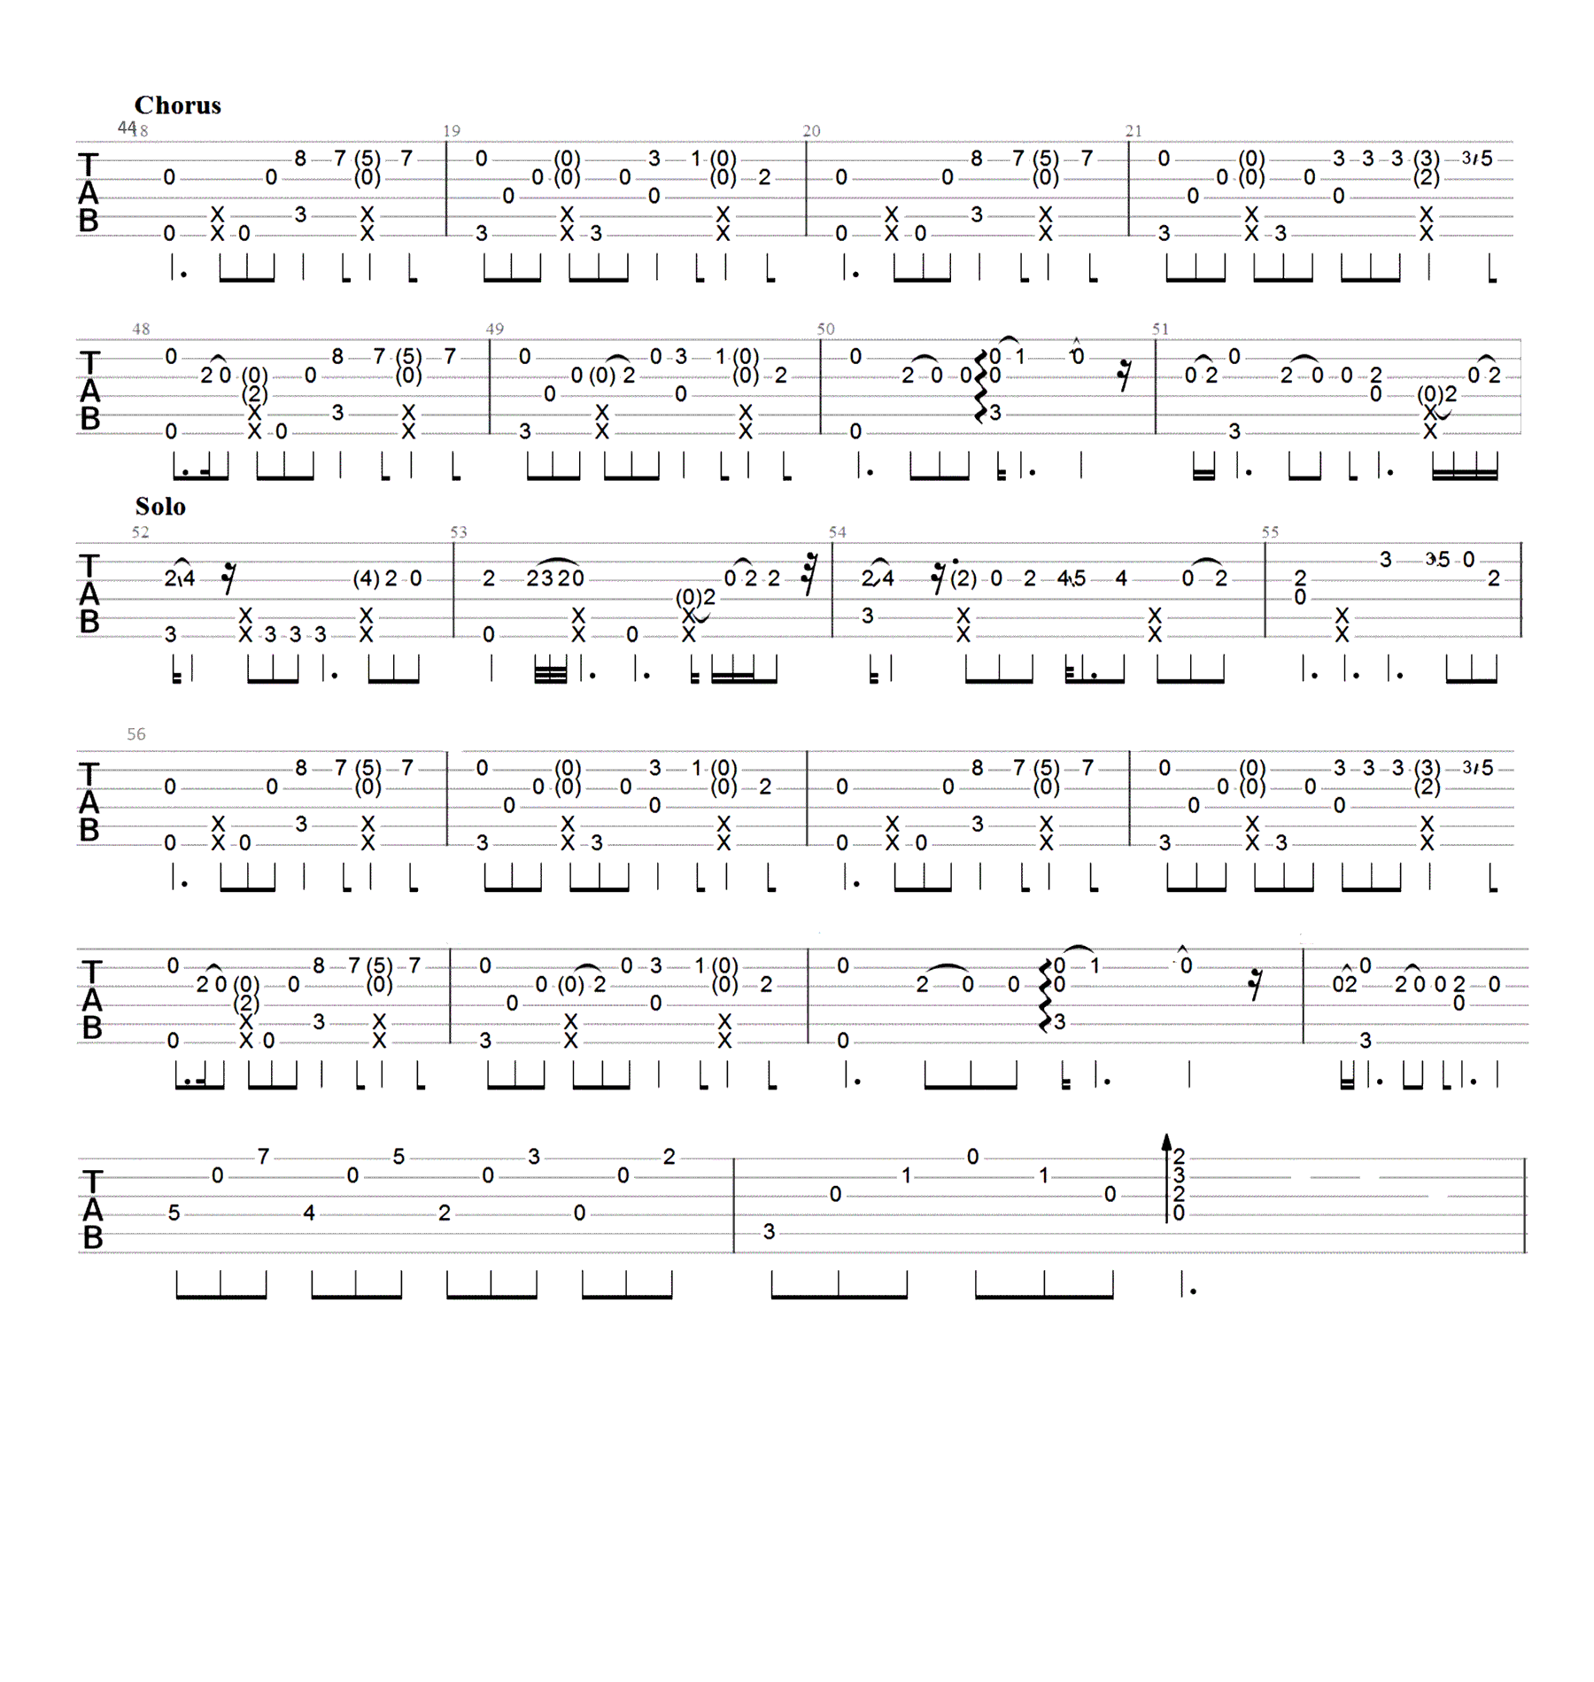Click the TAB clef on the Chorus staff

[89, 192]
